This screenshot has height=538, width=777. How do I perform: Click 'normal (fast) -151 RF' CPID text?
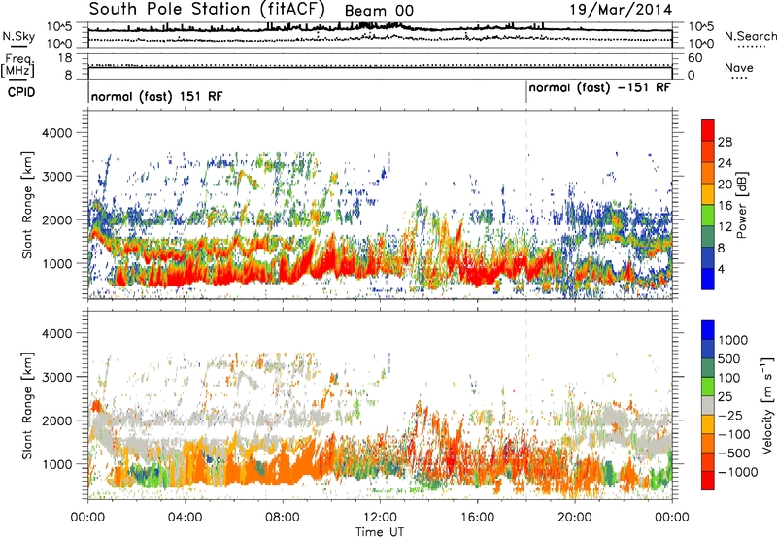point(599,87)
